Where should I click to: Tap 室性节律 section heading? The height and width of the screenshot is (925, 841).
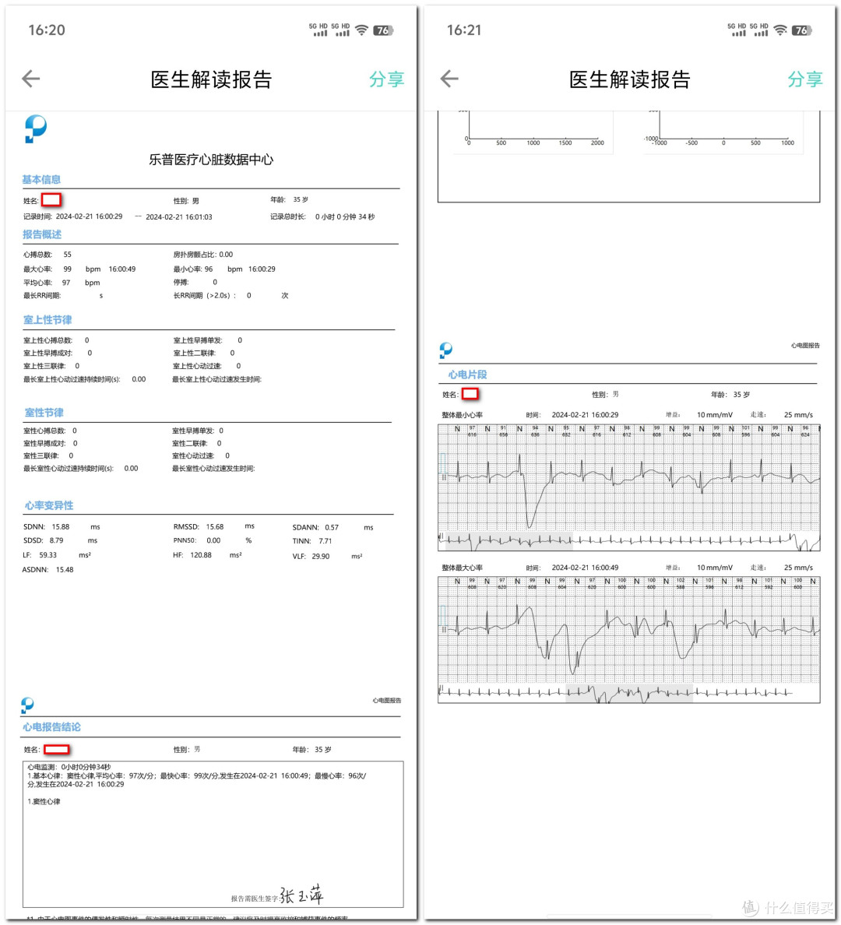pyautogui.click(x=44, y=413)
